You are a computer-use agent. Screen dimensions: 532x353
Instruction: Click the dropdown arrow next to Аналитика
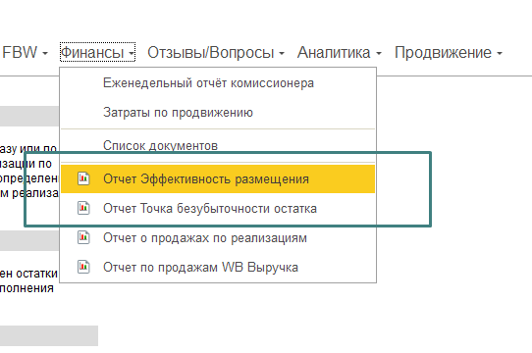tap(379, 53)
